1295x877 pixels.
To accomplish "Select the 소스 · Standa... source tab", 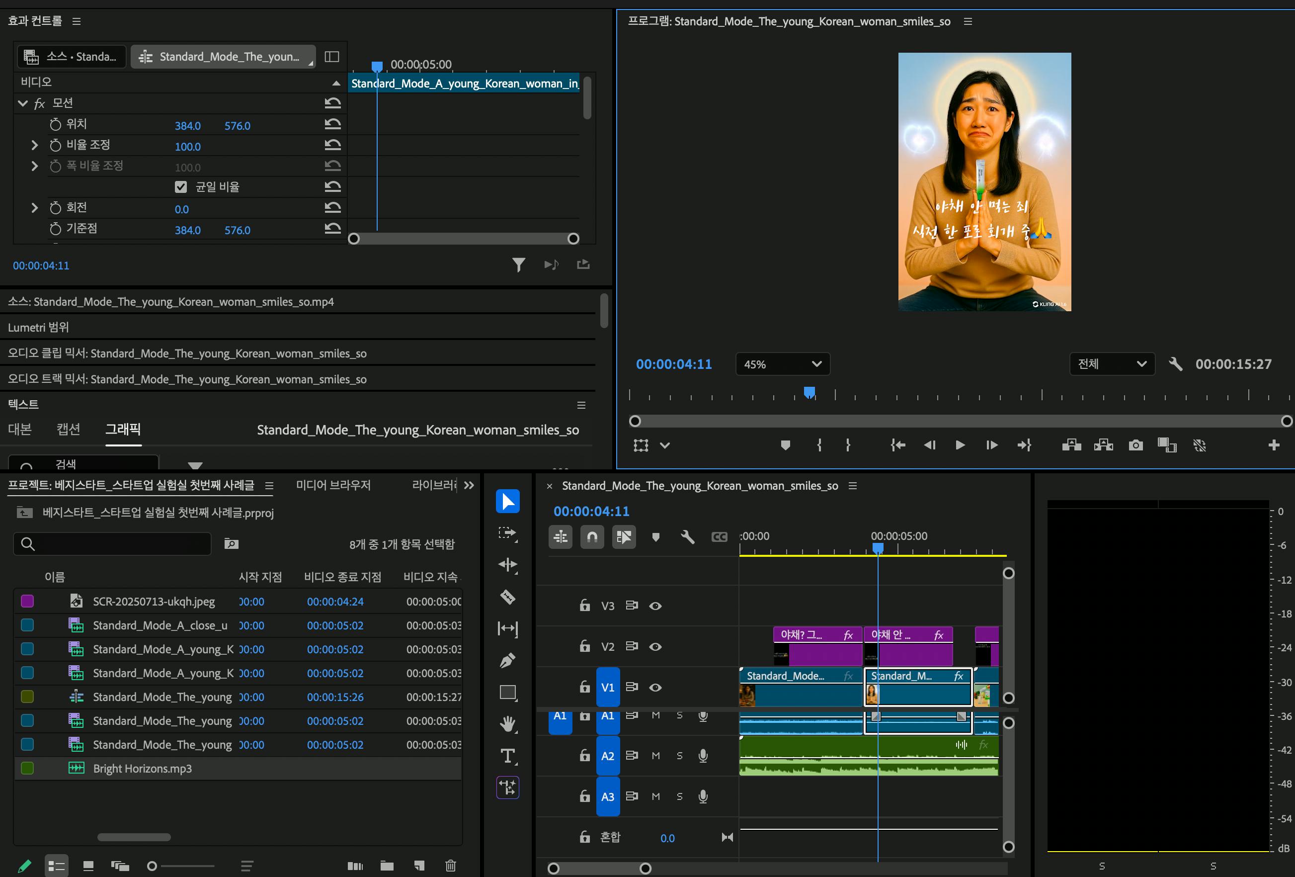I will [72, 56].
